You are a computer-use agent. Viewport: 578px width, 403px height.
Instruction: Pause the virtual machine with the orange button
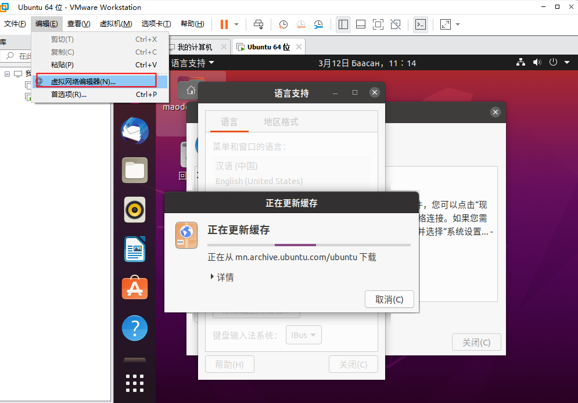click(x=224, y=24)
